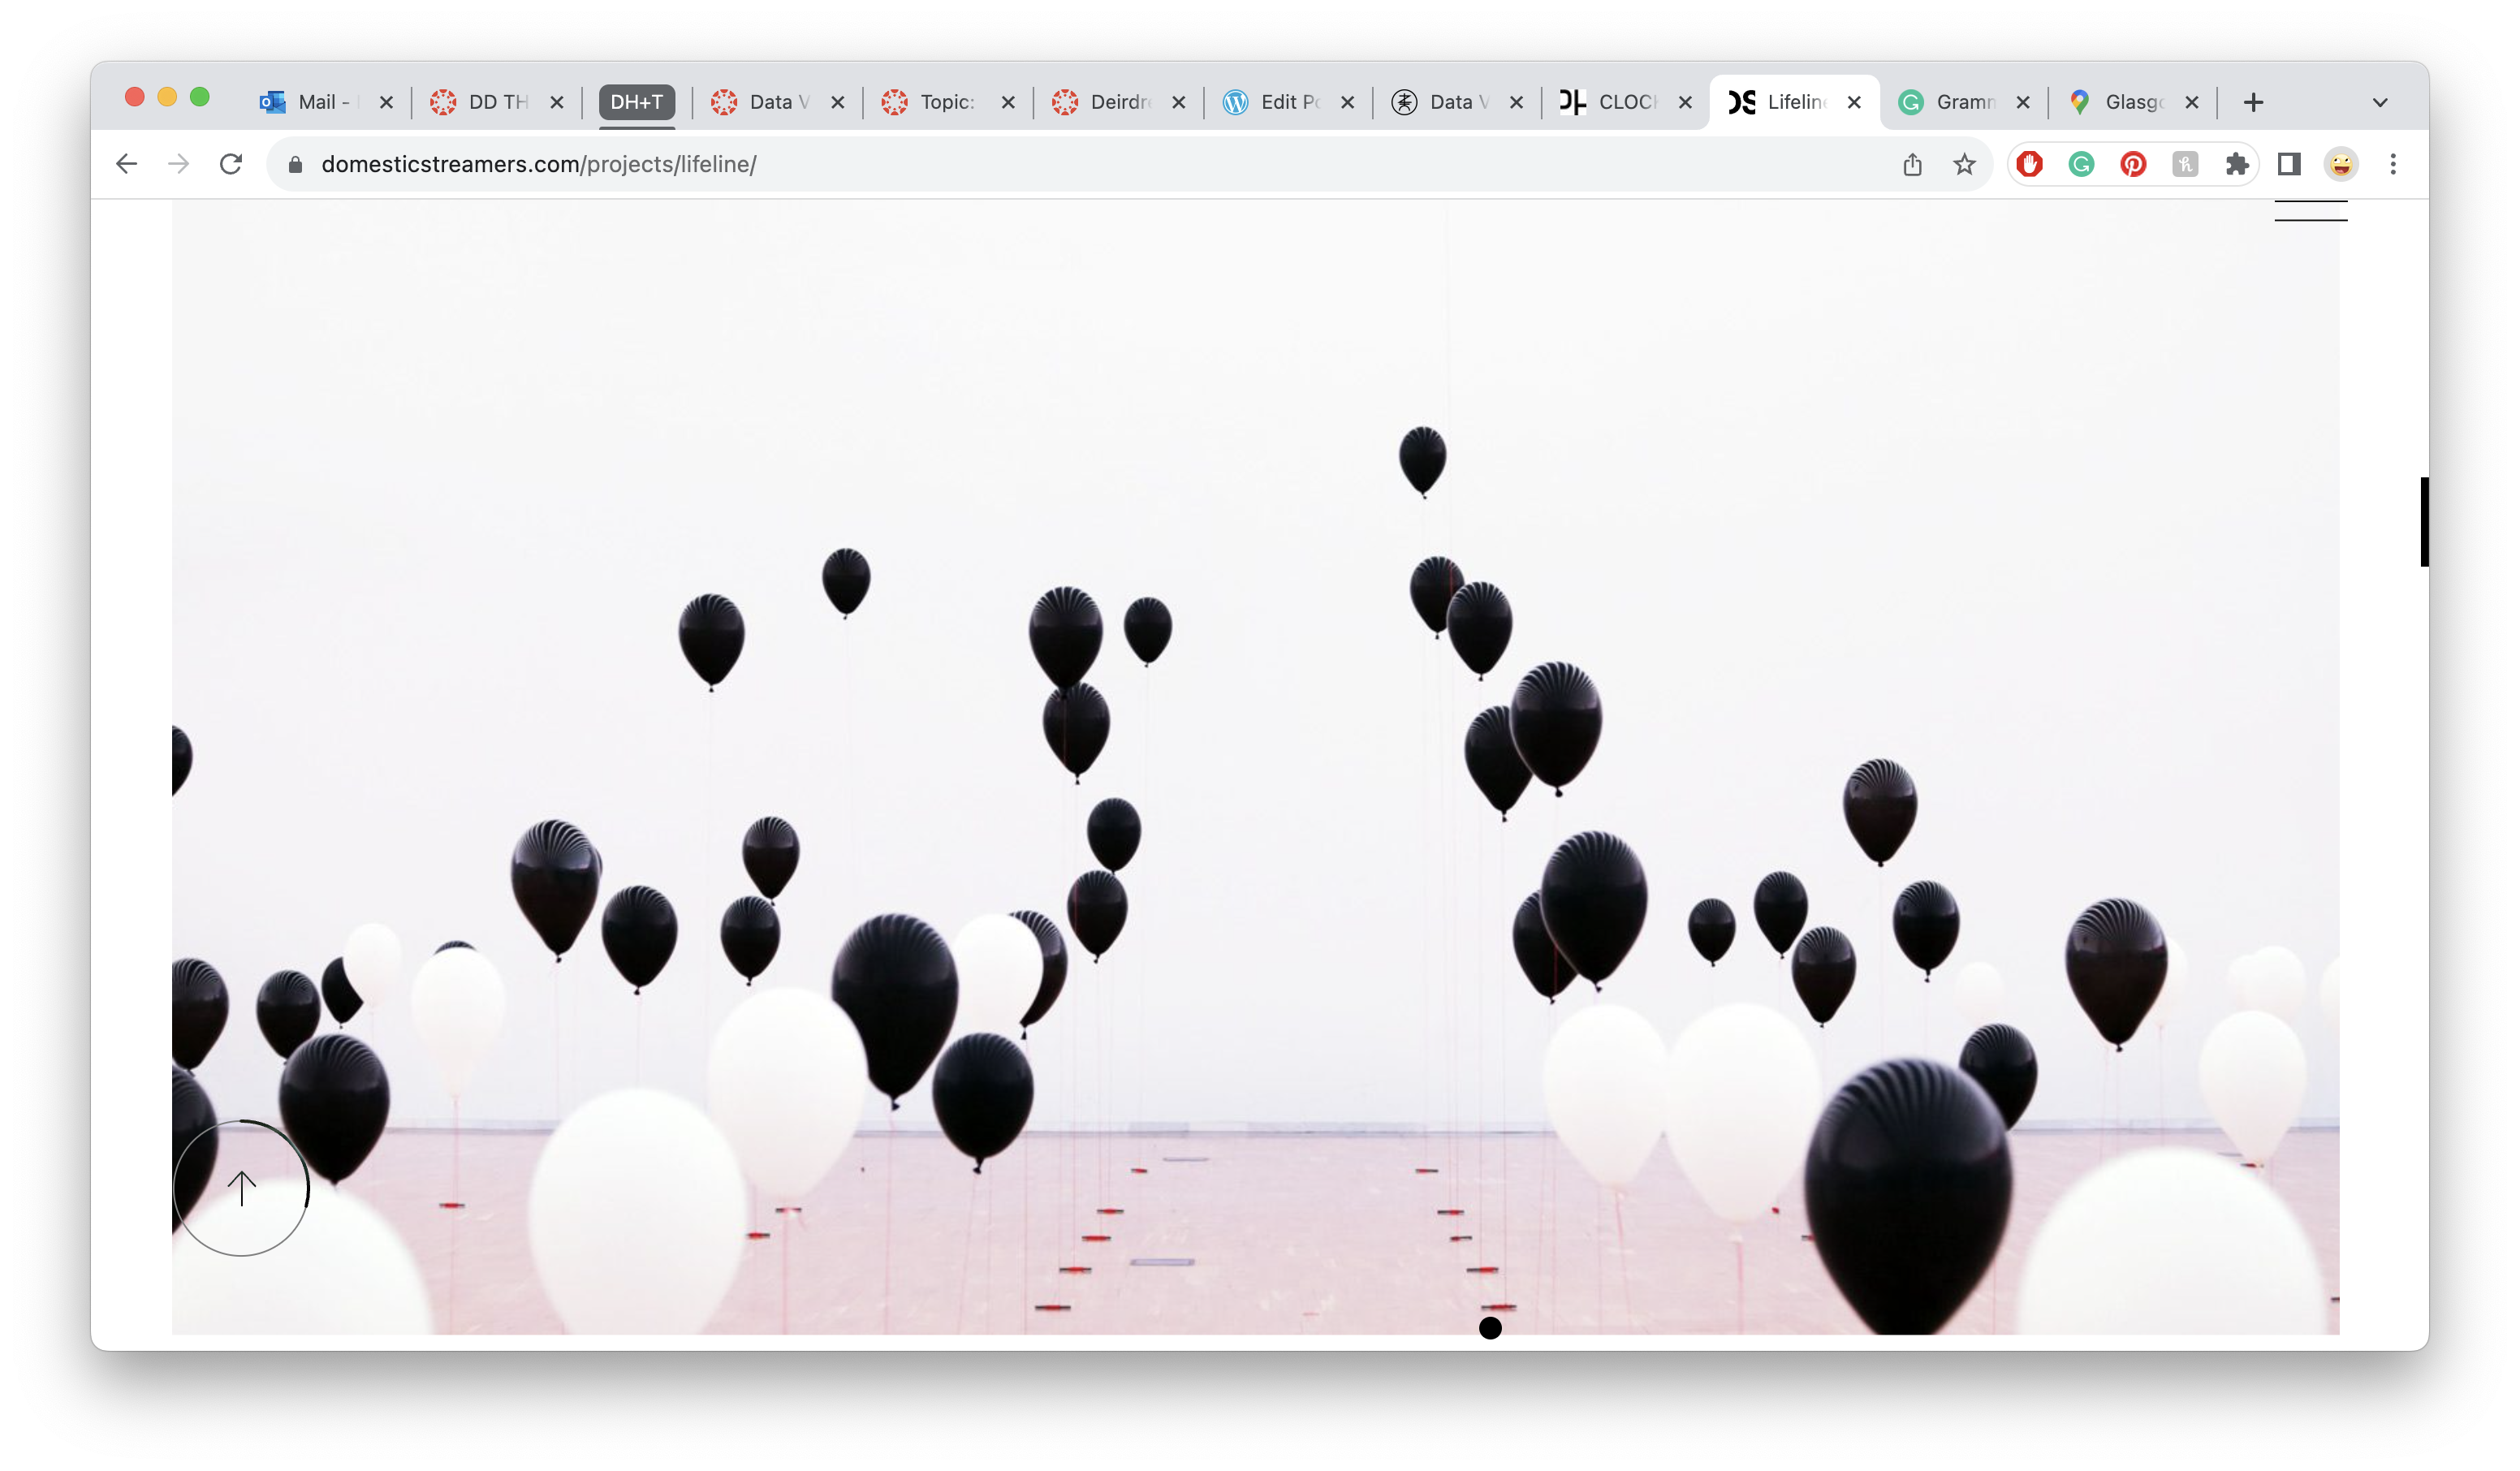Close the Lifeline tab
Image resolution: width=2520 pixels, height=1471 pixels.
click(1854, 102)
